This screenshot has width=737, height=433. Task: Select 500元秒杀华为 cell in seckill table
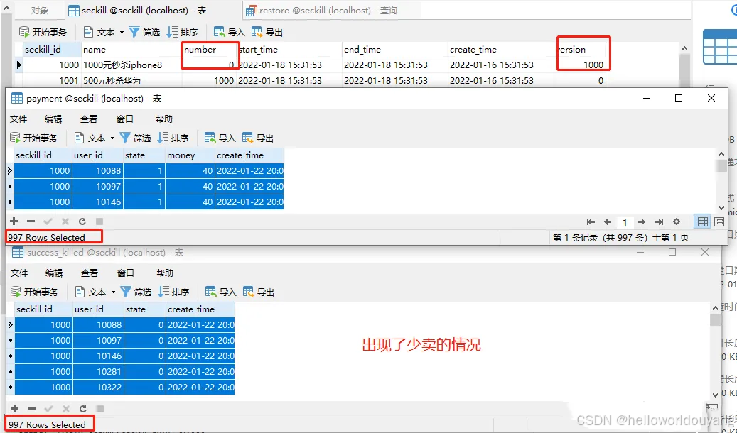pyautogui.click(x=131, y=80)
